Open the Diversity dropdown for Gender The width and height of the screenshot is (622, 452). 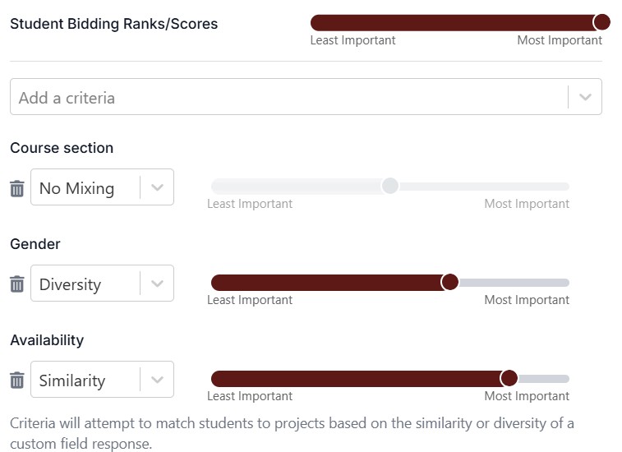[103, 284]
